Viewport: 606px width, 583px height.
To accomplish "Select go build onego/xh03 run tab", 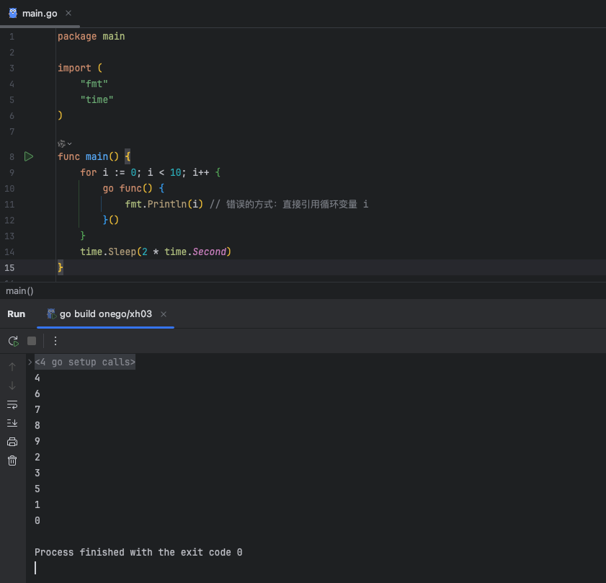I will click(x=105, y=314).
